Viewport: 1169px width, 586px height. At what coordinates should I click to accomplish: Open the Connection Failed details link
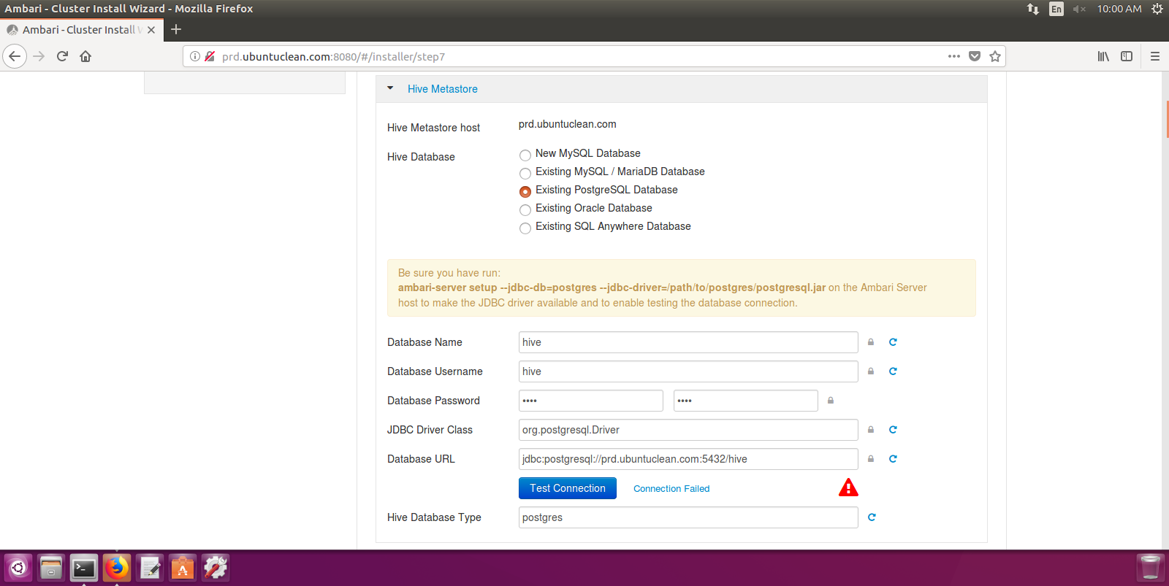(671, 489)
